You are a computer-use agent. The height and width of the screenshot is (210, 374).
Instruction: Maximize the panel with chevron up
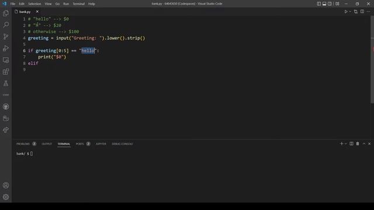pyautogui.click(x=364, y=143)
